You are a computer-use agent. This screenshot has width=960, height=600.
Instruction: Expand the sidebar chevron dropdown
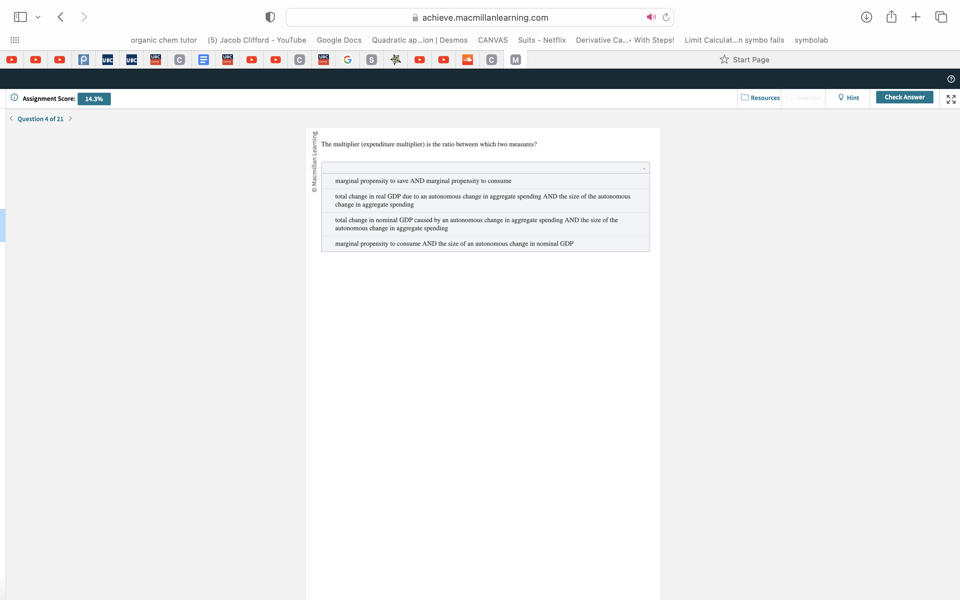38,17
